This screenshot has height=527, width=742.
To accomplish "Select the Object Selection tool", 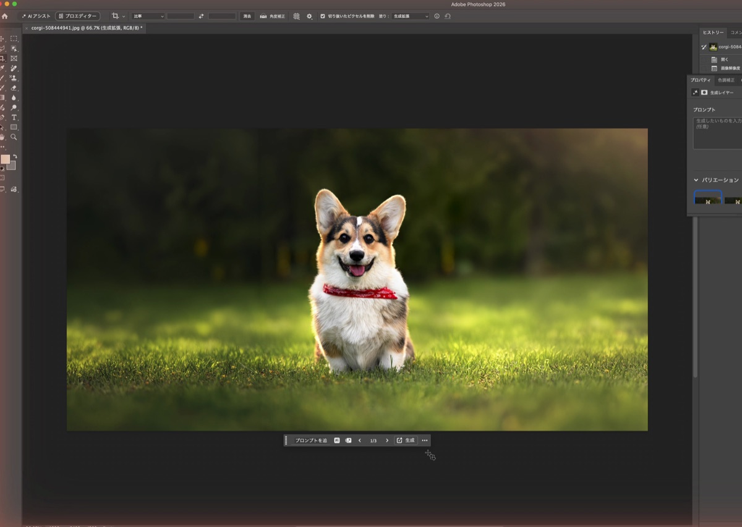I will [x=14, y=48].
